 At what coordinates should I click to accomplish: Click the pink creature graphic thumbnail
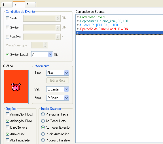[16, 87]
